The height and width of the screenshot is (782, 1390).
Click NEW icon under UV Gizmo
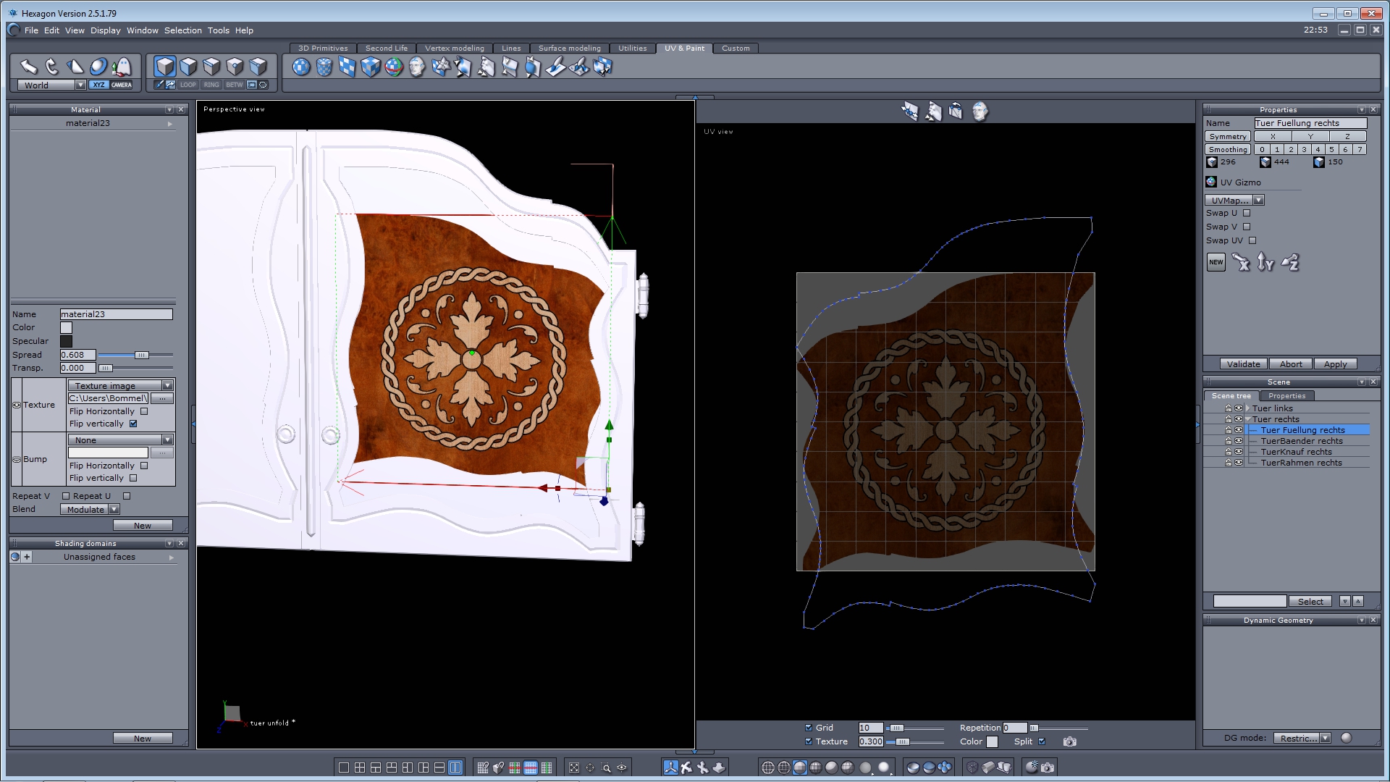[1216, 262]
